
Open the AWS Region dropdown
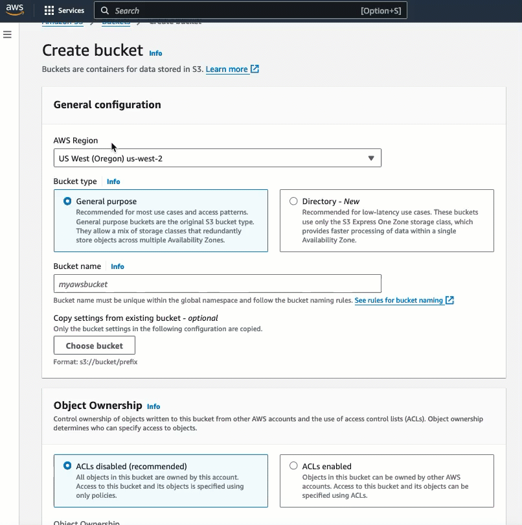pyautogui.click(x=218, y=158)
